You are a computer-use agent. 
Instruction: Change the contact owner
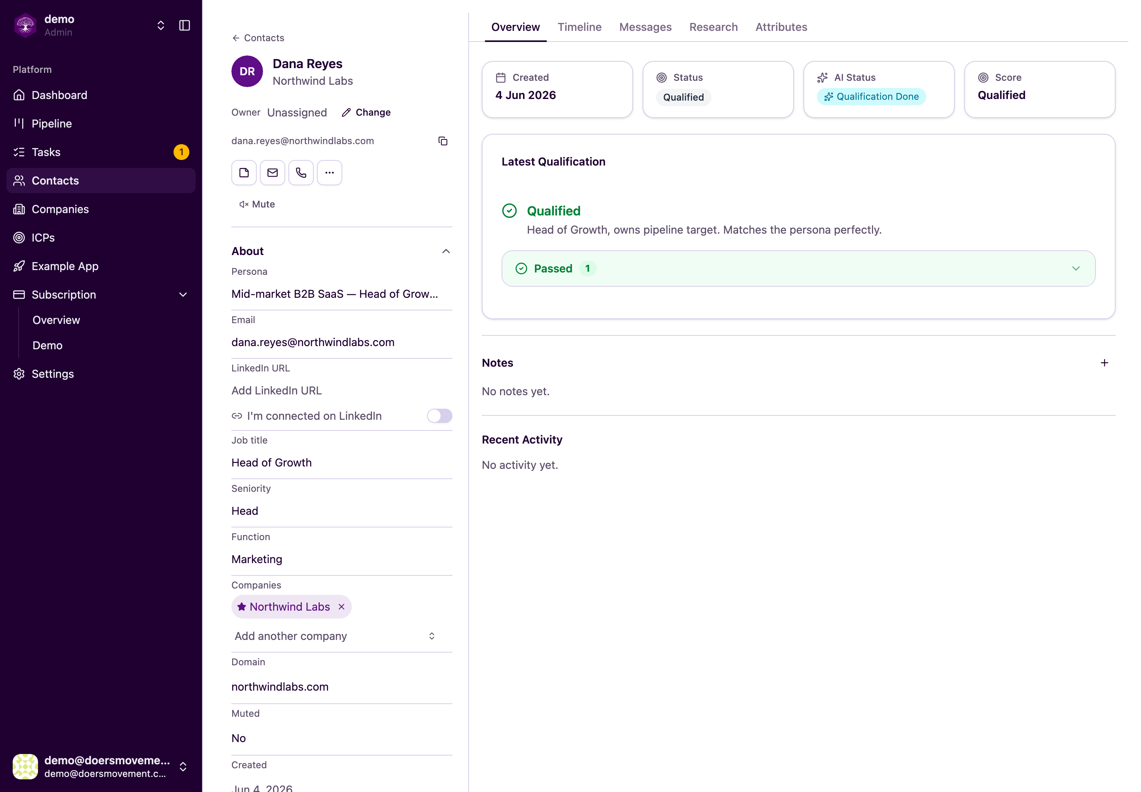[x=366, y=112]
